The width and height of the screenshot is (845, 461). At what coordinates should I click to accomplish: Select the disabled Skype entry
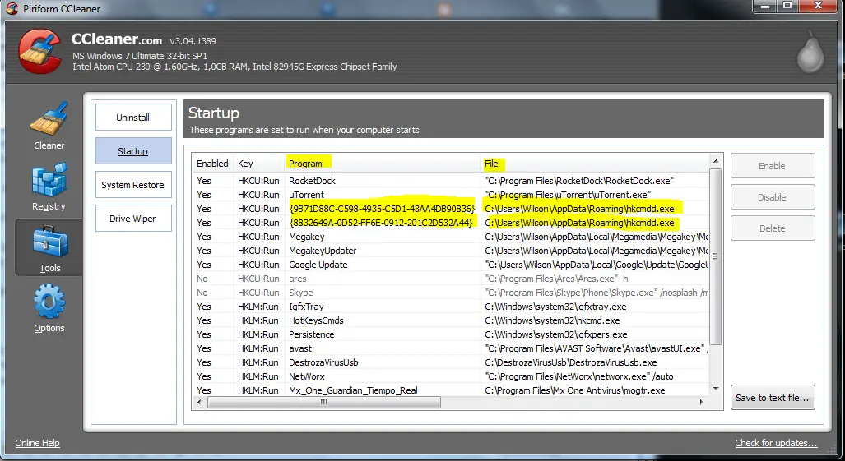point(451,293)
